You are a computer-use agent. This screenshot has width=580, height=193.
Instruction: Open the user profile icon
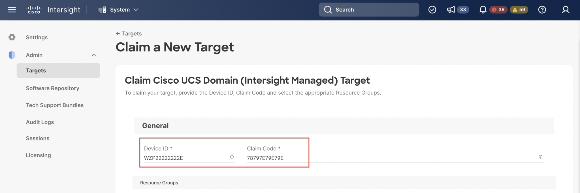pyautogui.click(x=566, y=10)
